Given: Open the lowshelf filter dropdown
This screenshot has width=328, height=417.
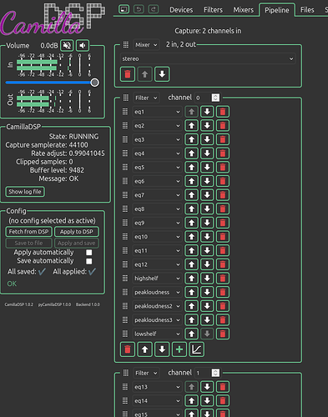Looking at the screenshot, I should click(157, 334).
